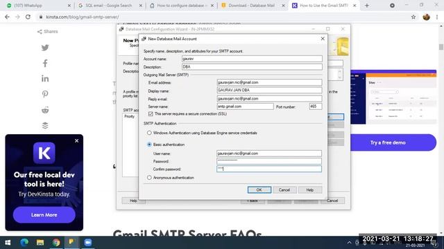Open the yellow SSMS taskbar icon

click(71, 243)
